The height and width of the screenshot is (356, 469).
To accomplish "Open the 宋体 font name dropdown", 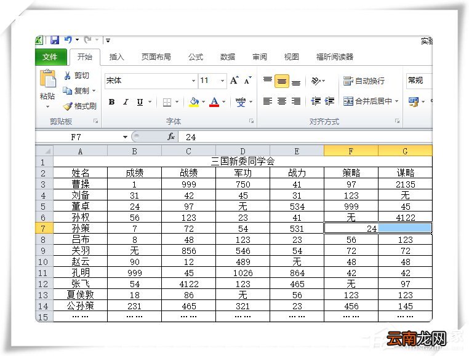I will tap(193, 81).
